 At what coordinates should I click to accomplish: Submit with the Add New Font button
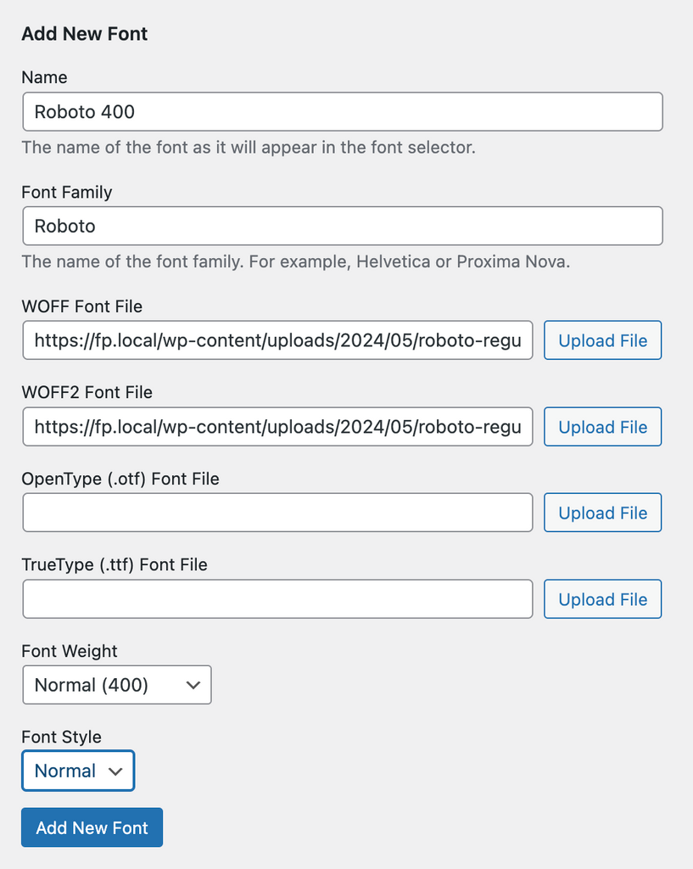tap(92, 827)
